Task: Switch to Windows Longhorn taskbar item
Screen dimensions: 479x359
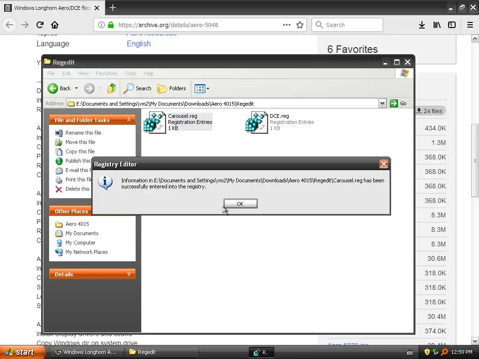Action: coord(86,352)
